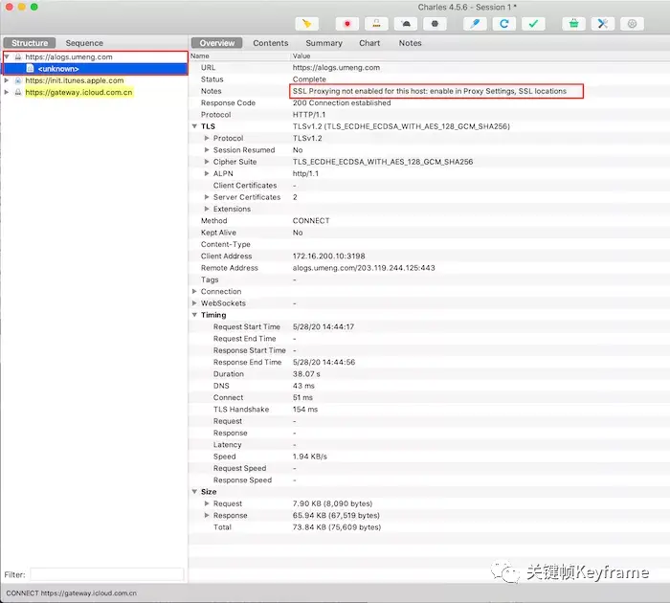
Task: Switch to the Structure view
Action: (30, 43)
